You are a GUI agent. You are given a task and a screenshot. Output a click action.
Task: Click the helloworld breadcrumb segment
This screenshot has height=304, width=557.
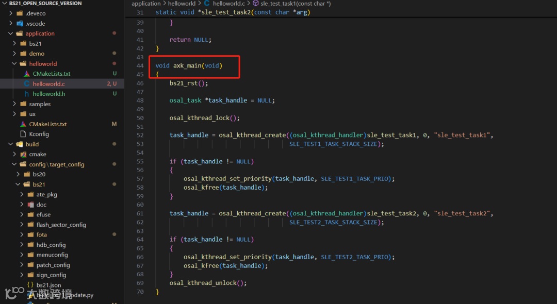[x=182, y=3]
